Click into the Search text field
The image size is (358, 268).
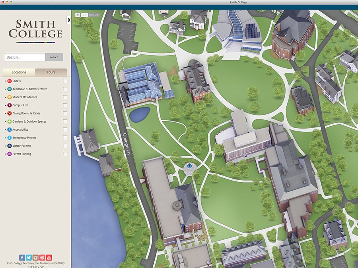25,57
